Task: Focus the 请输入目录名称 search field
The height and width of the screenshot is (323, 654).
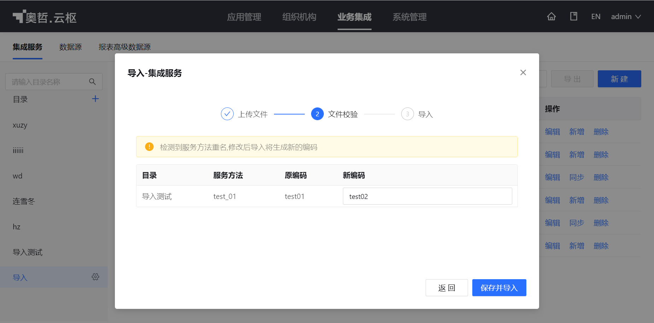Action: click(54, 82)
